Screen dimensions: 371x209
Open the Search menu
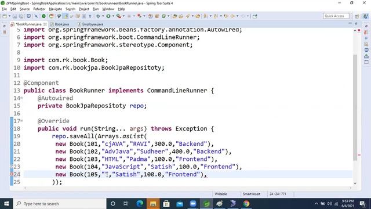tap(70, 9)
